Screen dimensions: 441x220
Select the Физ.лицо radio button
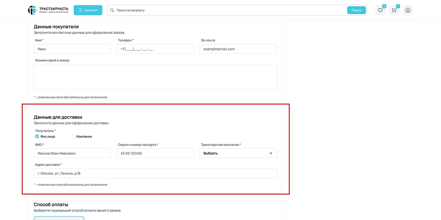(x=37, y=137)
